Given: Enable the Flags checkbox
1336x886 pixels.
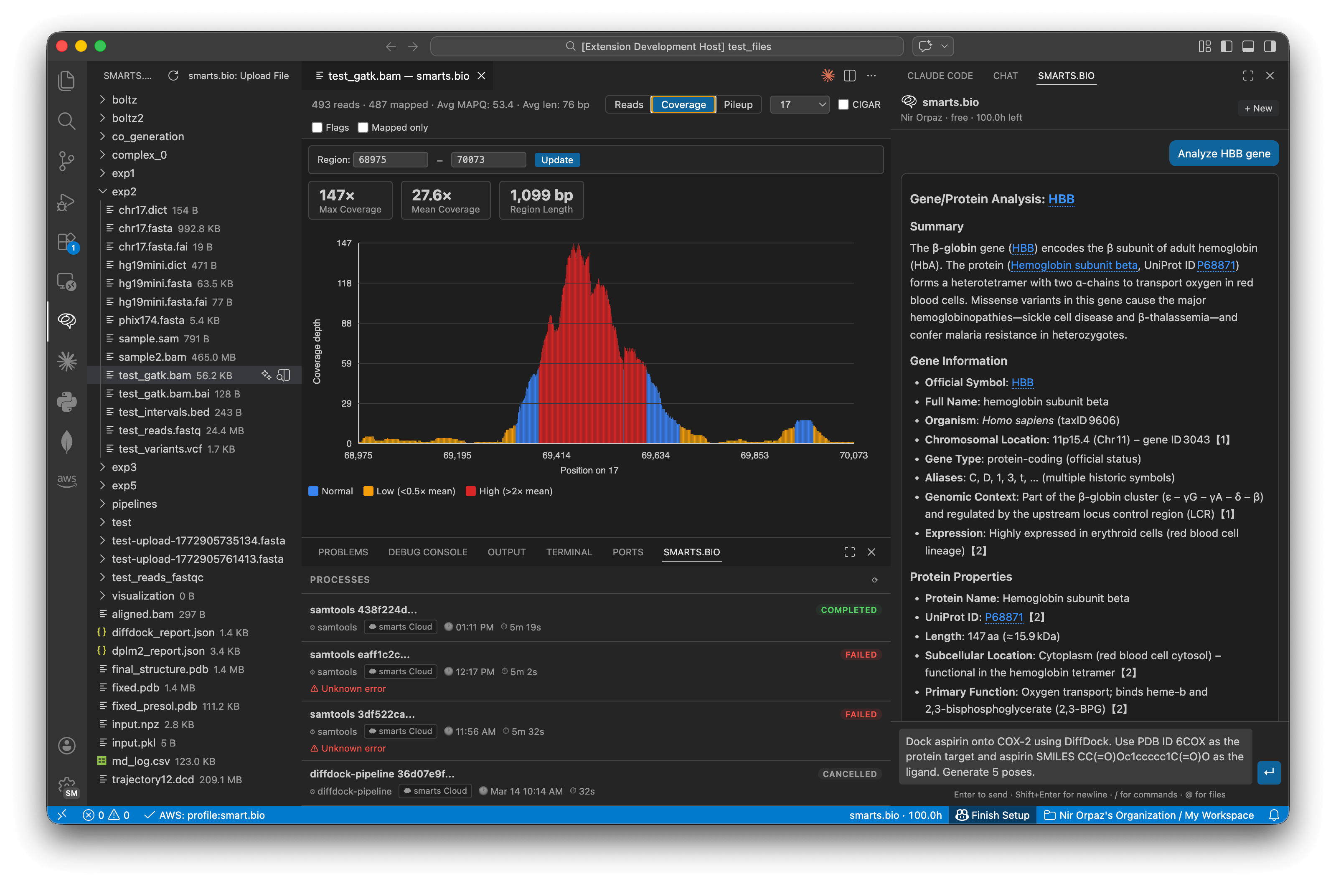Looking at the screenshot, I should (x=317, y=127).
